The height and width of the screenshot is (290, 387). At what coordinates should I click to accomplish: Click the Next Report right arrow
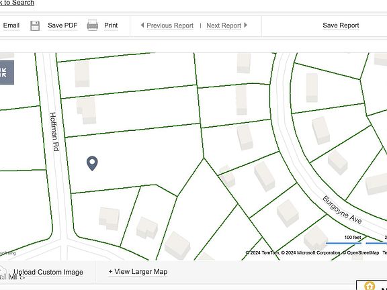[246, 25]
